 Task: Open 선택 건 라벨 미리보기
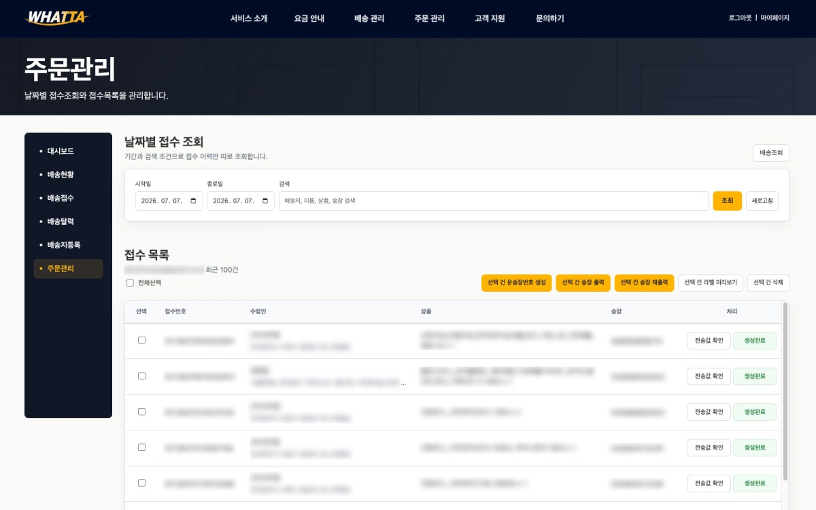(x=711, y=283)
